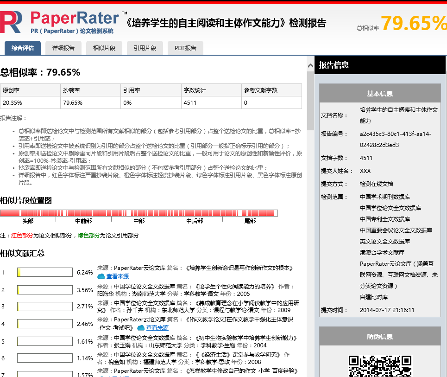Click 中国专利全文数据库 in detection range
The image size is (447, 377).
pyautogui.click(x=385, y=219)
